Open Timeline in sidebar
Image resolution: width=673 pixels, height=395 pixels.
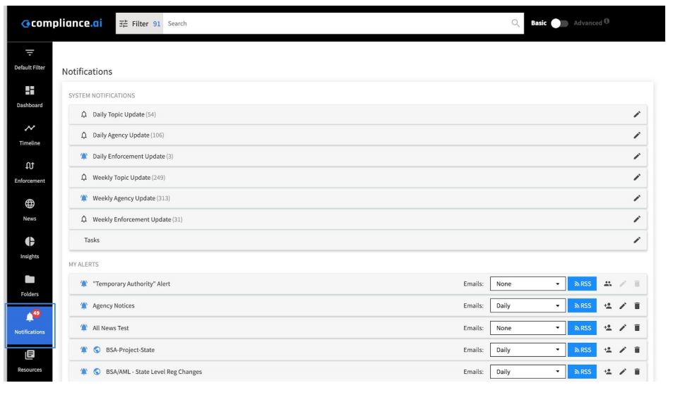coord(30,134)
